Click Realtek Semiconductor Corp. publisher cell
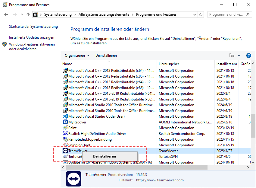Viewport: 256px width, 188px height. 182,133
